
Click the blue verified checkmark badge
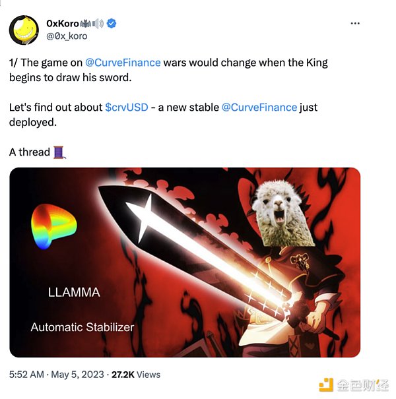(112, 23)
